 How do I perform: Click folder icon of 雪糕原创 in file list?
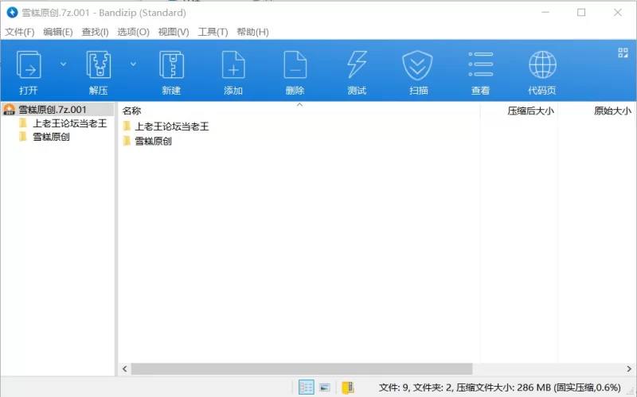pyautogui.click(x=127, y=141)
